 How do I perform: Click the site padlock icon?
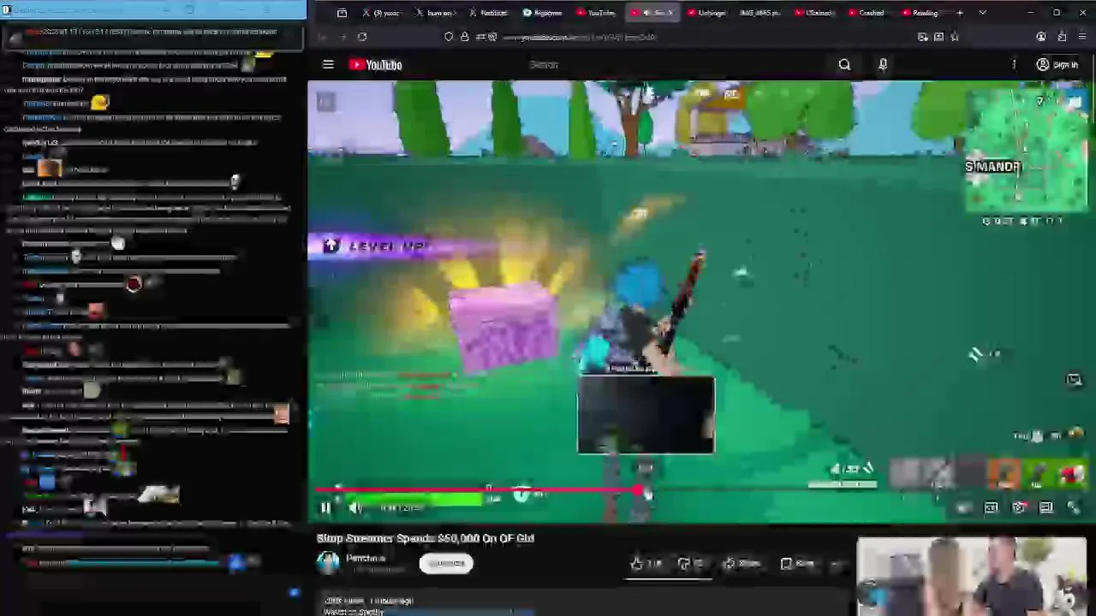click(464, 37)
